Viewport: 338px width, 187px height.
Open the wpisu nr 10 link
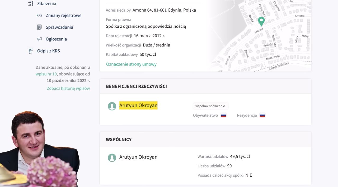[46, 74]
